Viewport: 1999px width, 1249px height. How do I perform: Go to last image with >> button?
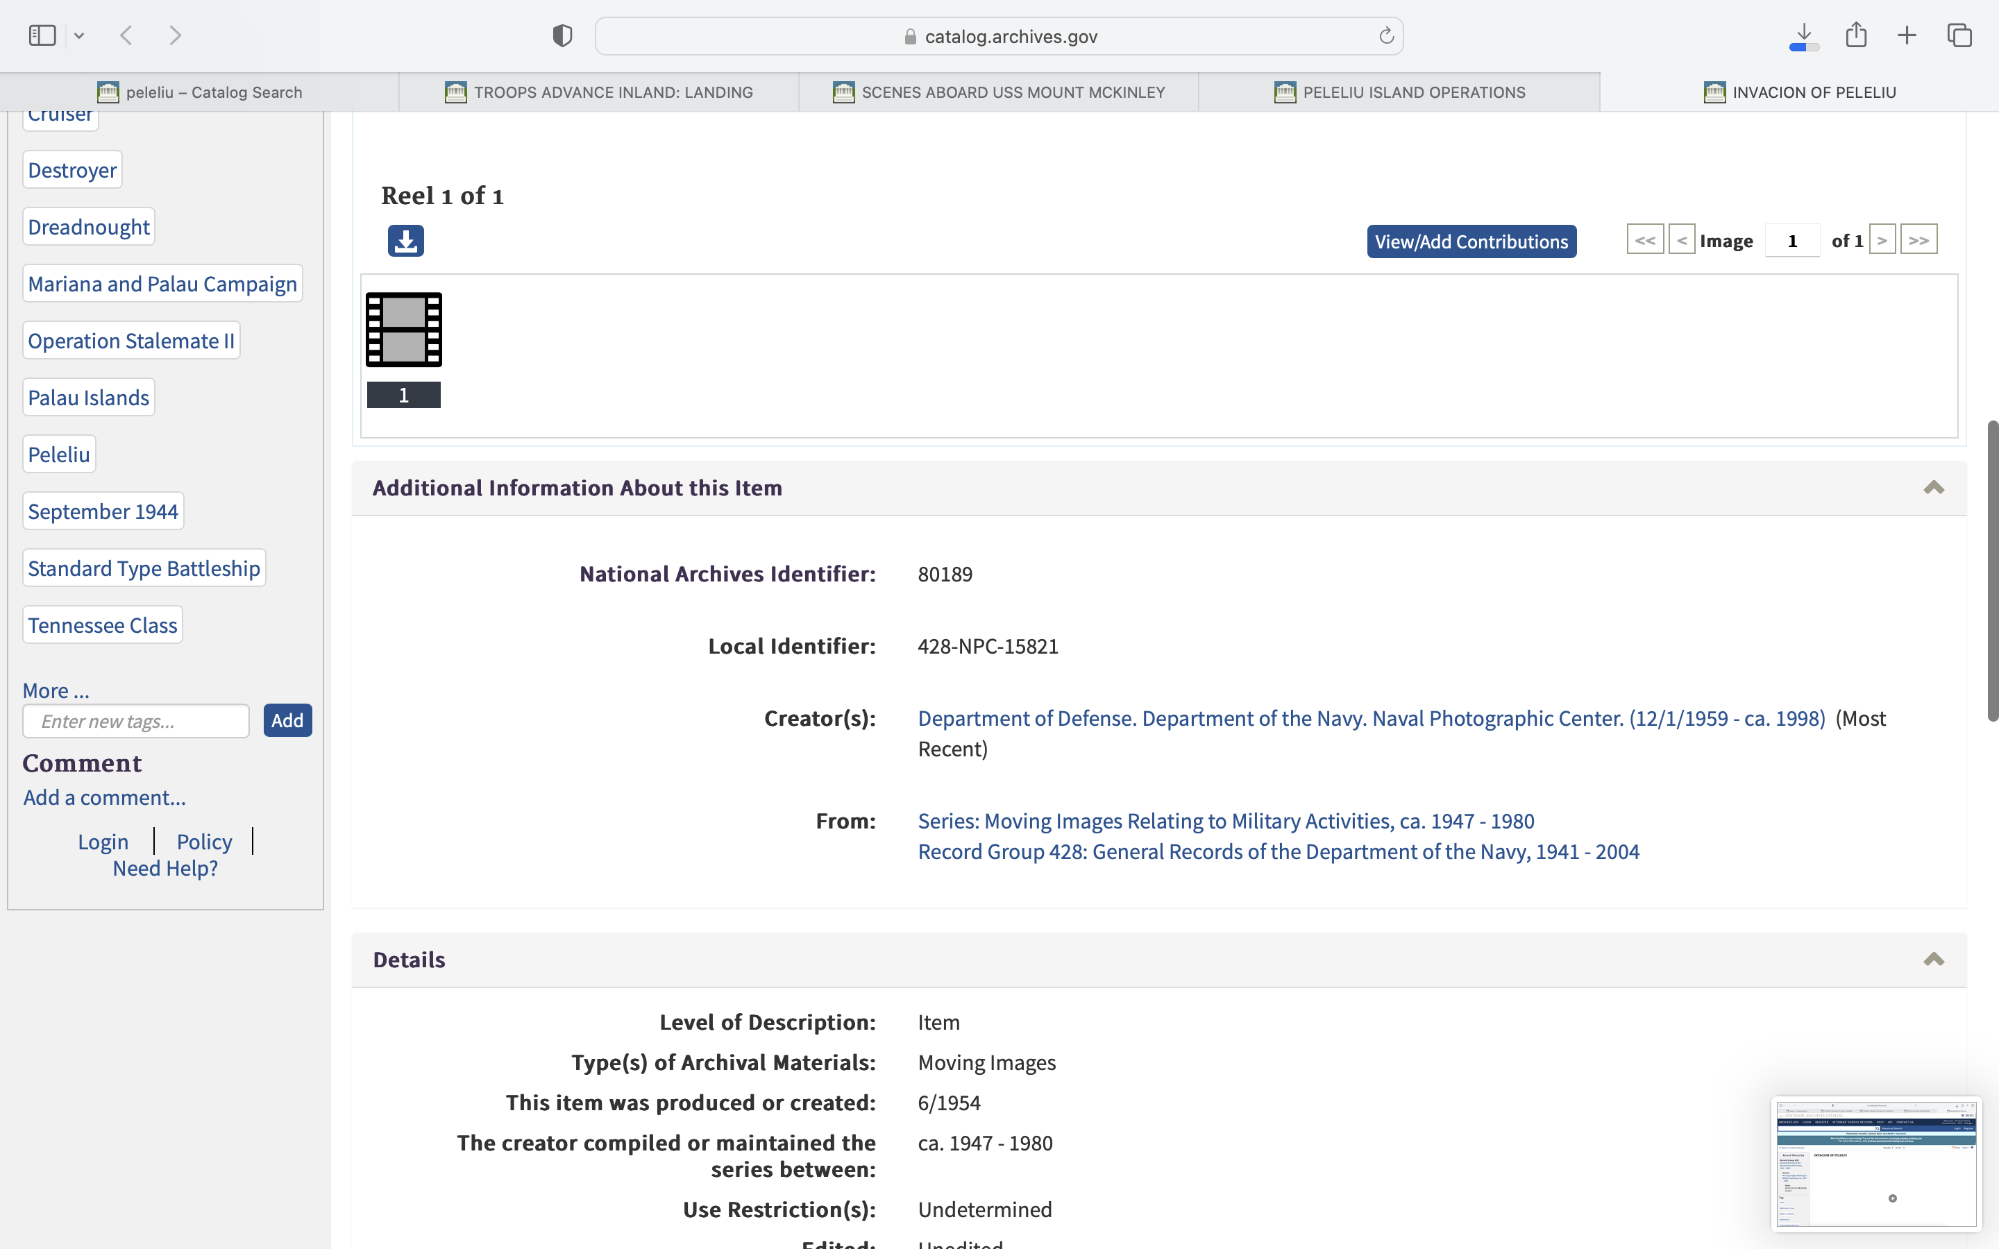pyautogui.click(x=1918, y=240)
